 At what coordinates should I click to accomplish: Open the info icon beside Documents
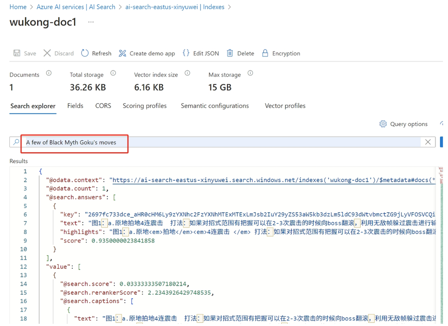point(49,73)
